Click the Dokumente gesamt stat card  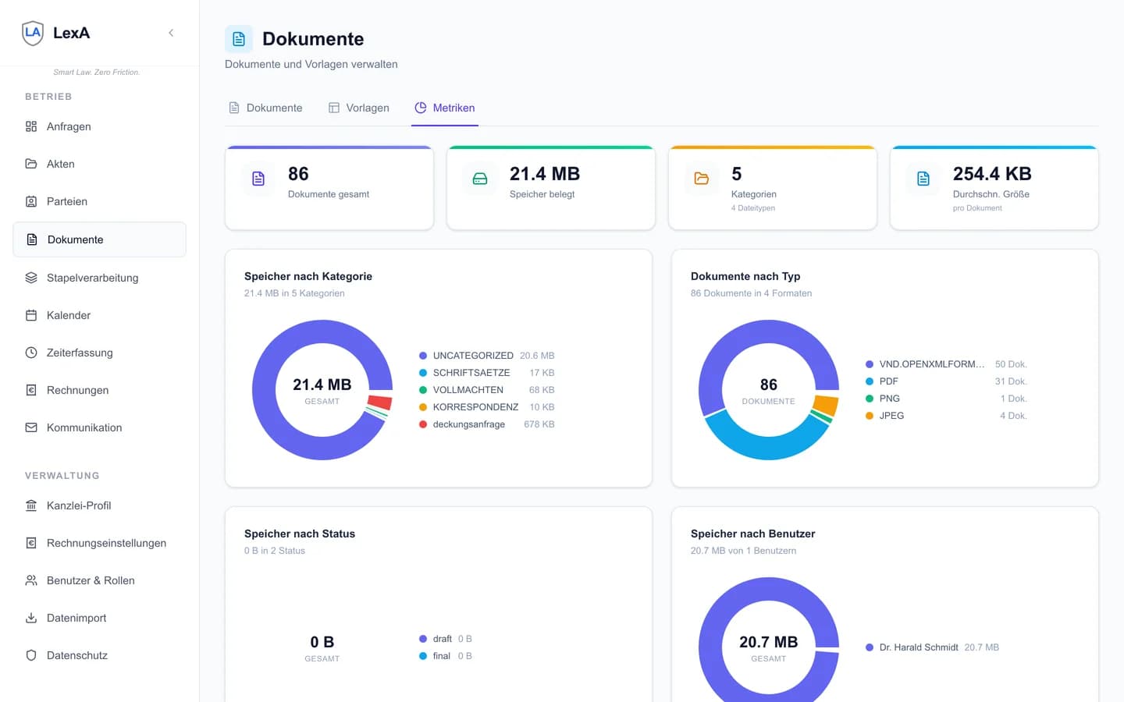(329, 187)
